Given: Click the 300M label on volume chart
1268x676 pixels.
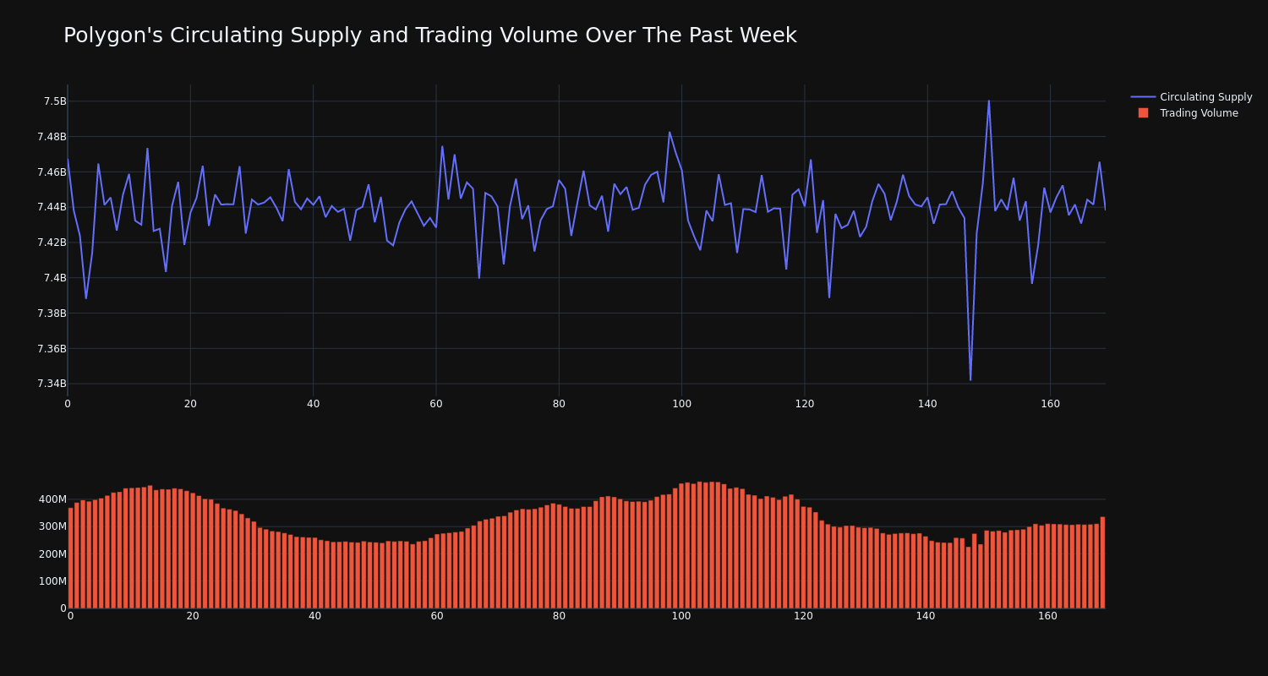Looking at the screenshot, I should click(52, 526).
